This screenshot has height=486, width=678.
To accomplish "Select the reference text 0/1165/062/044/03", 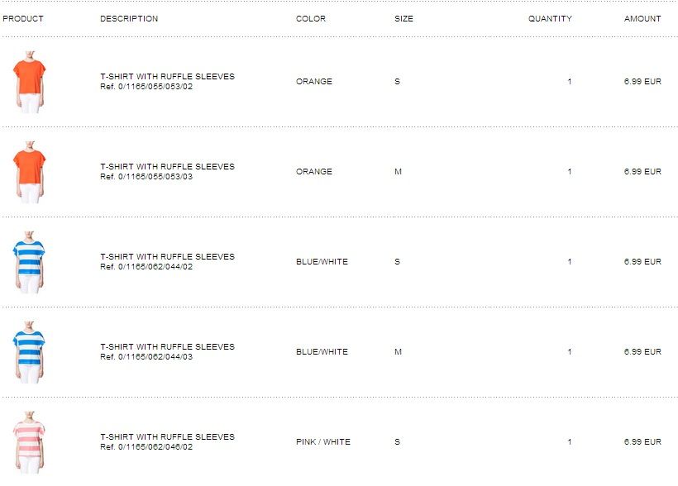I will pos(155,356).
